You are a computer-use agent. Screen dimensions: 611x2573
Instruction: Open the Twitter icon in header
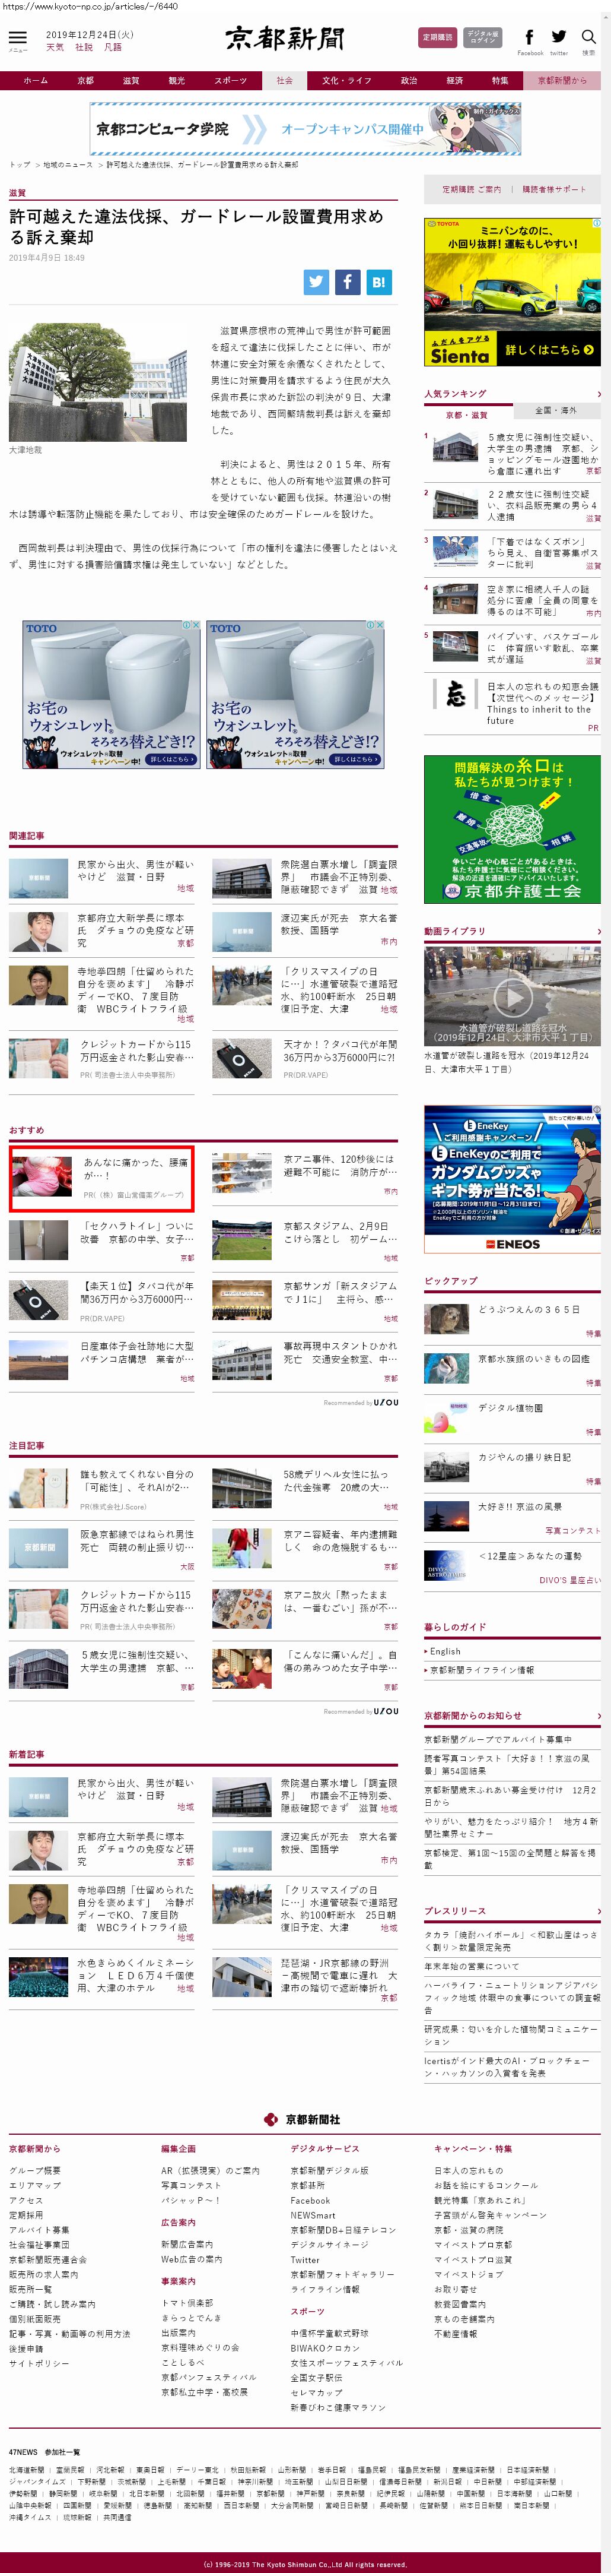click(559, 37)
